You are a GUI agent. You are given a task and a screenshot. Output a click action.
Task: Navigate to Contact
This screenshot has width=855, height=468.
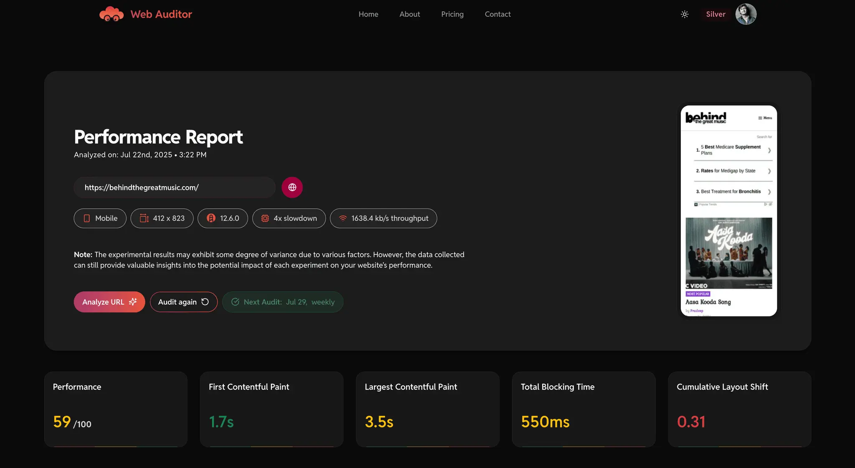point(498,14)
